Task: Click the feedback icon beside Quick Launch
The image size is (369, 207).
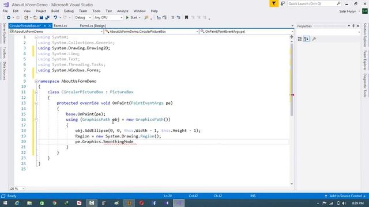Action: (x=283, y=3)
